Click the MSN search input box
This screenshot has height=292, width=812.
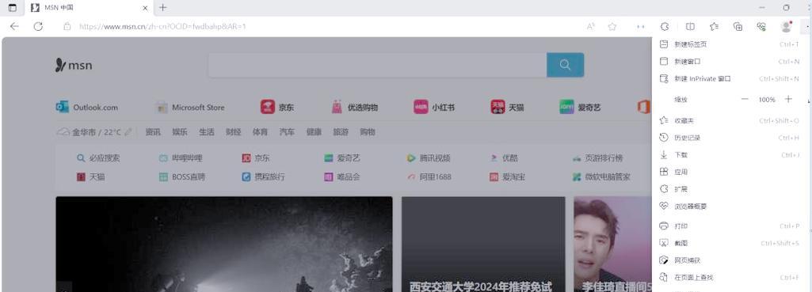(378, 65)
